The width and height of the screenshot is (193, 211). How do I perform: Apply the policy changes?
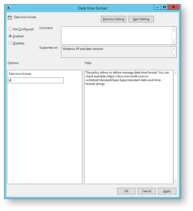point(167,191)
